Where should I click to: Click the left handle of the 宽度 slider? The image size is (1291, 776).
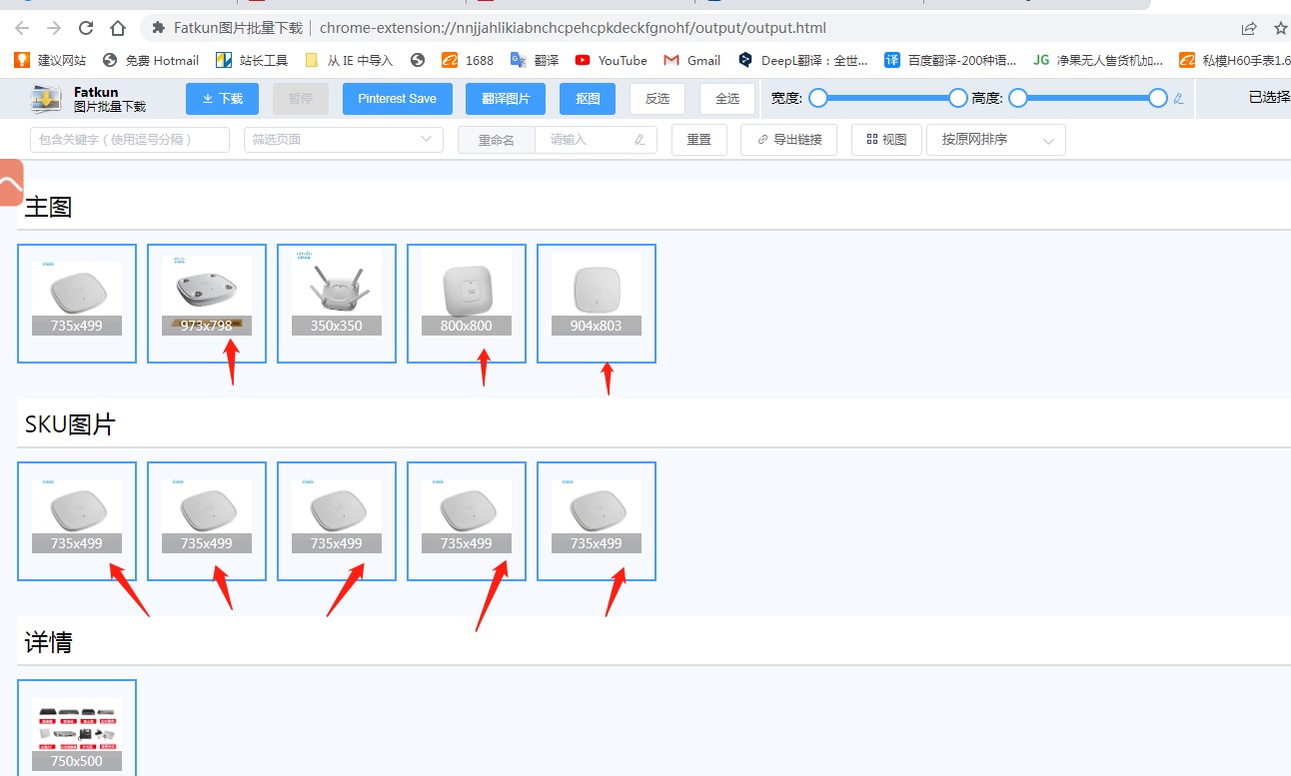click(818, 98)
